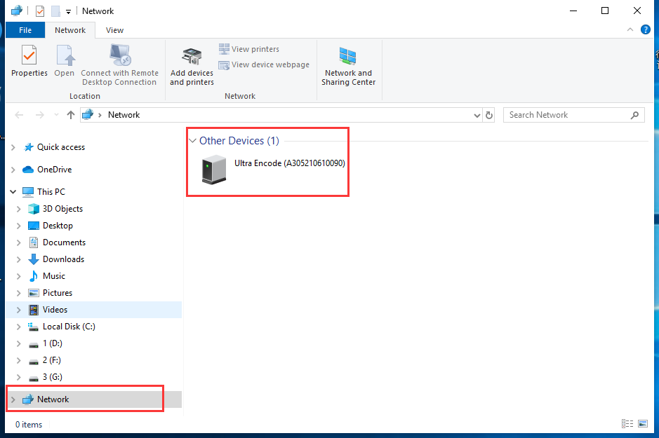Screen dimensions: 659x438
Task: Click the Search Network field
Action: pos(567,115)
